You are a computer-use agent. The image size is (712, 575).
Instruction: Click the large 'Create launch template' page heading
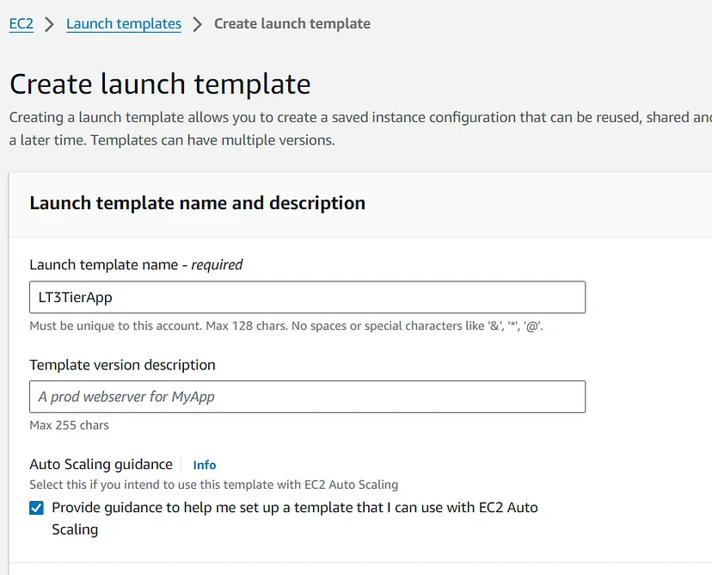tap(160, 84)
